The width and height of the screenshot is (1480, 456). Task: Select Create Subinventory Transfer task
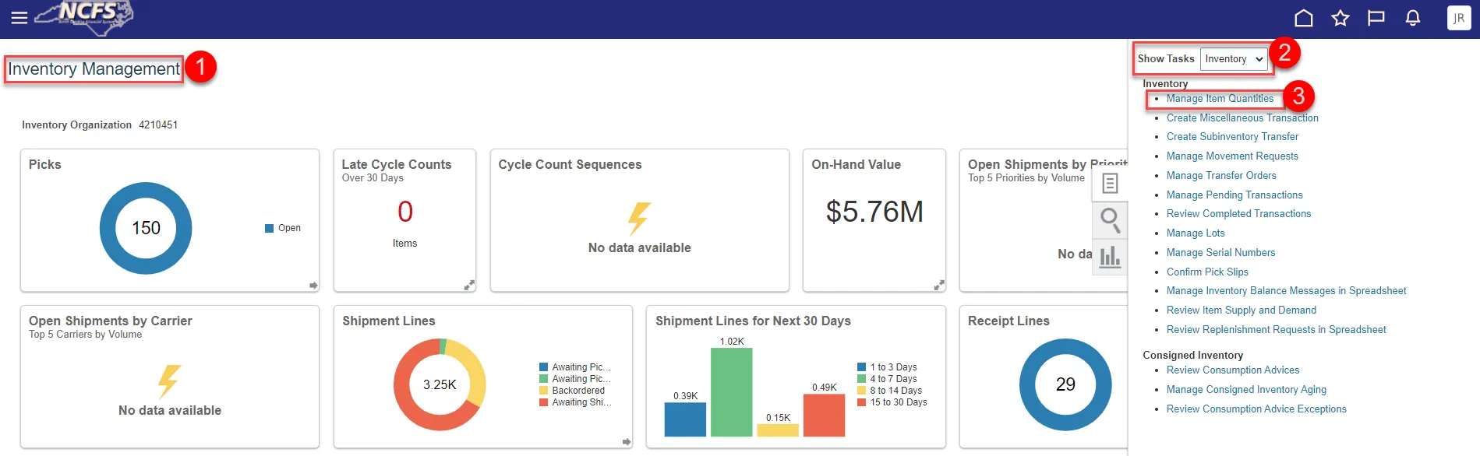coord(1232,137)
